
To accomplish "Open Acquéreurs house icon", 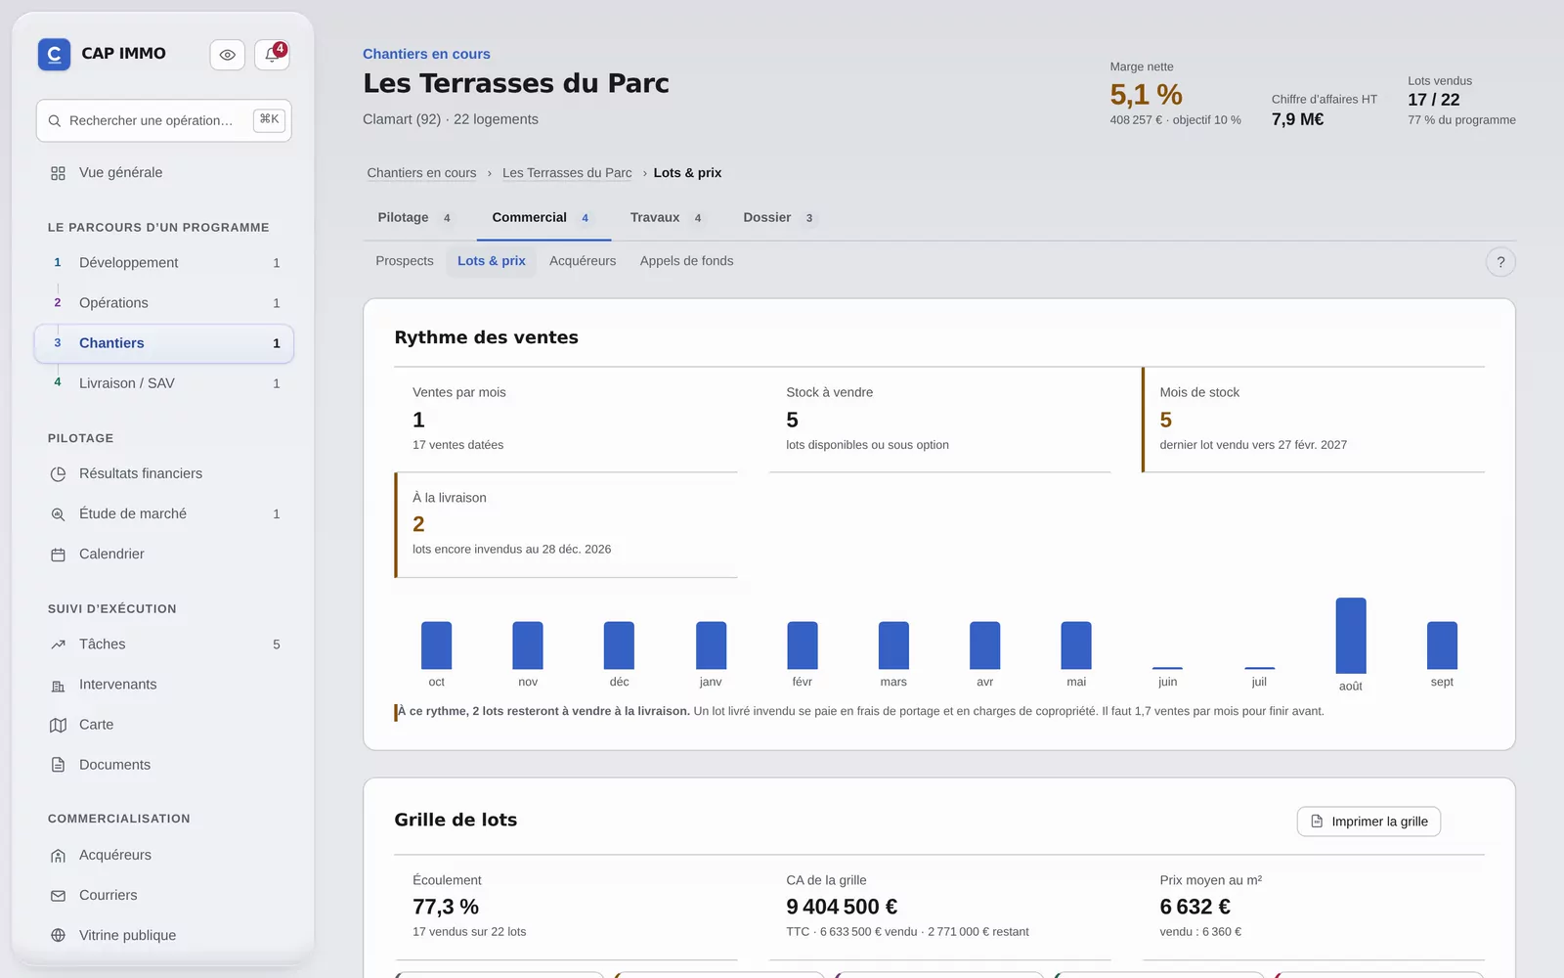I will pyautogui.click(x=58, y=856).
